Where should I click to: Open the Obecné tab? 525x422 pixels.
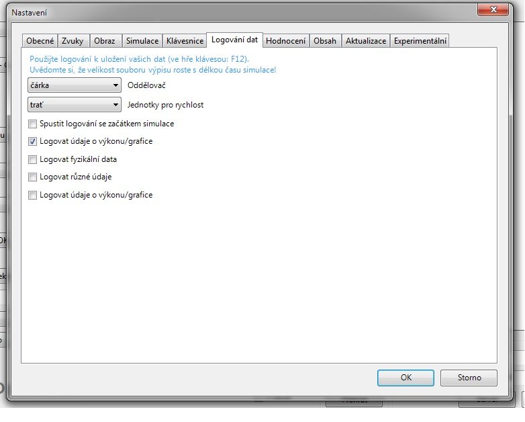[40, 41]
